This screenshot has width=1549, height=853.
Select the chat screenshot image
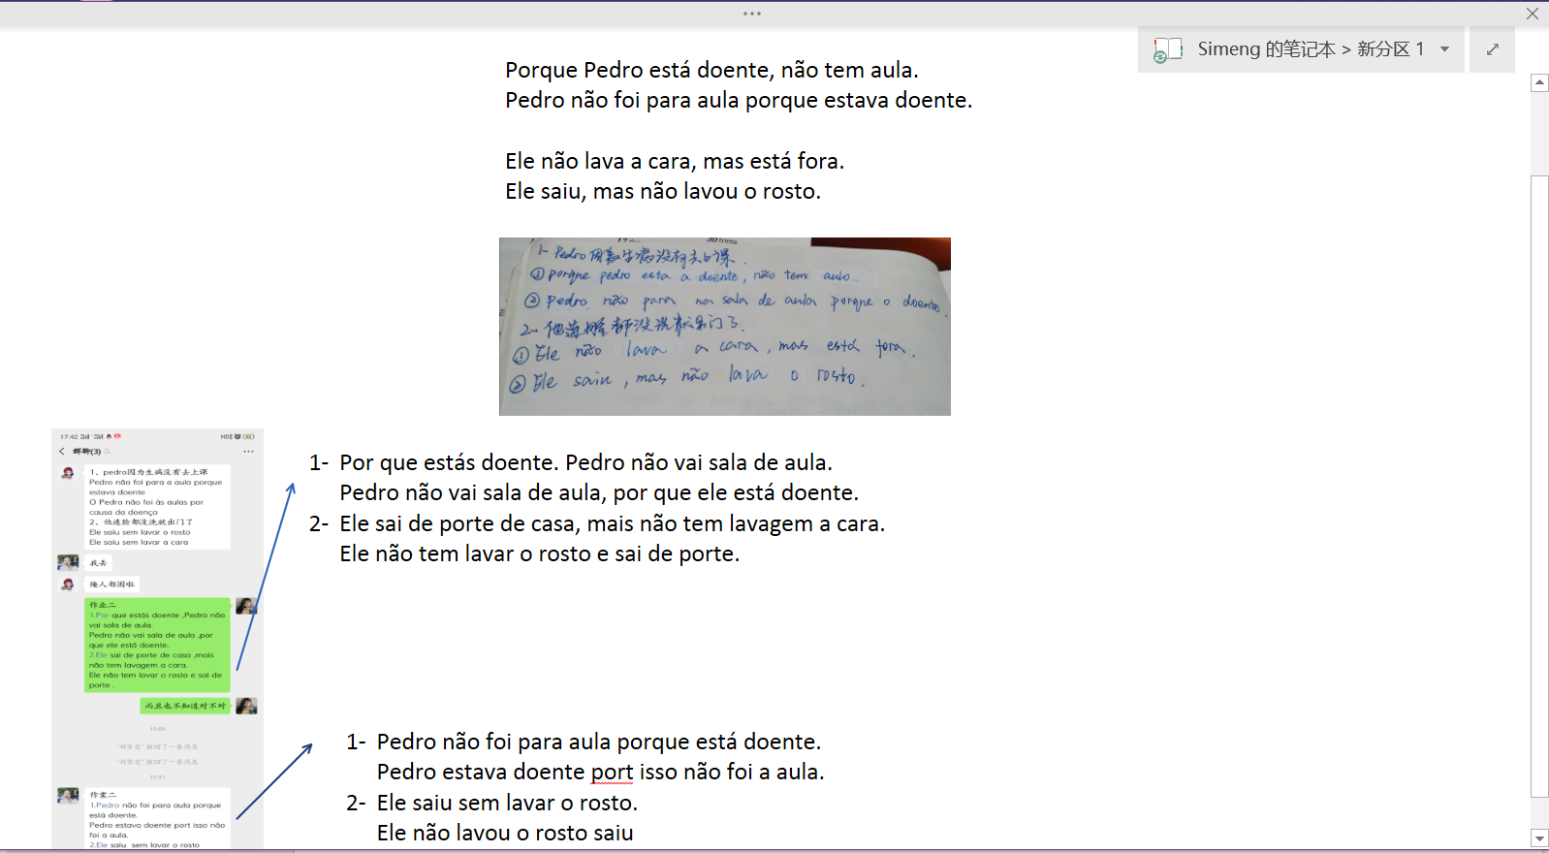(x=157, y=640)
